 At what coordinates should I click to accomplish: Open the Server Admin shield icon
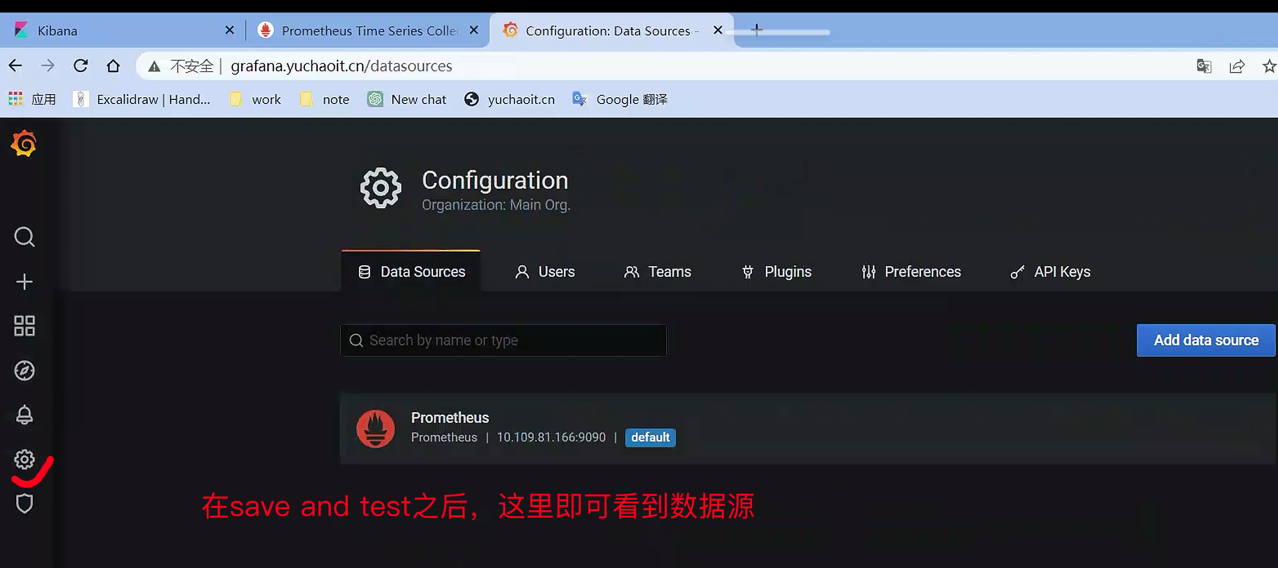click(24, 503)
